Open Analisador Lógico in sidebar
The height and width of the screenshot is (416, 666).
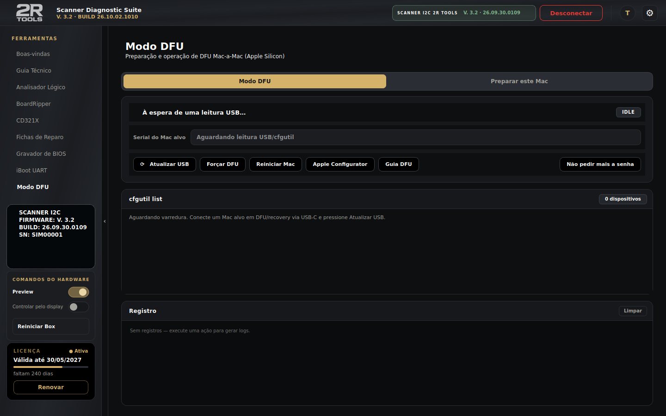pyautogui.click(x=41, y=87)
